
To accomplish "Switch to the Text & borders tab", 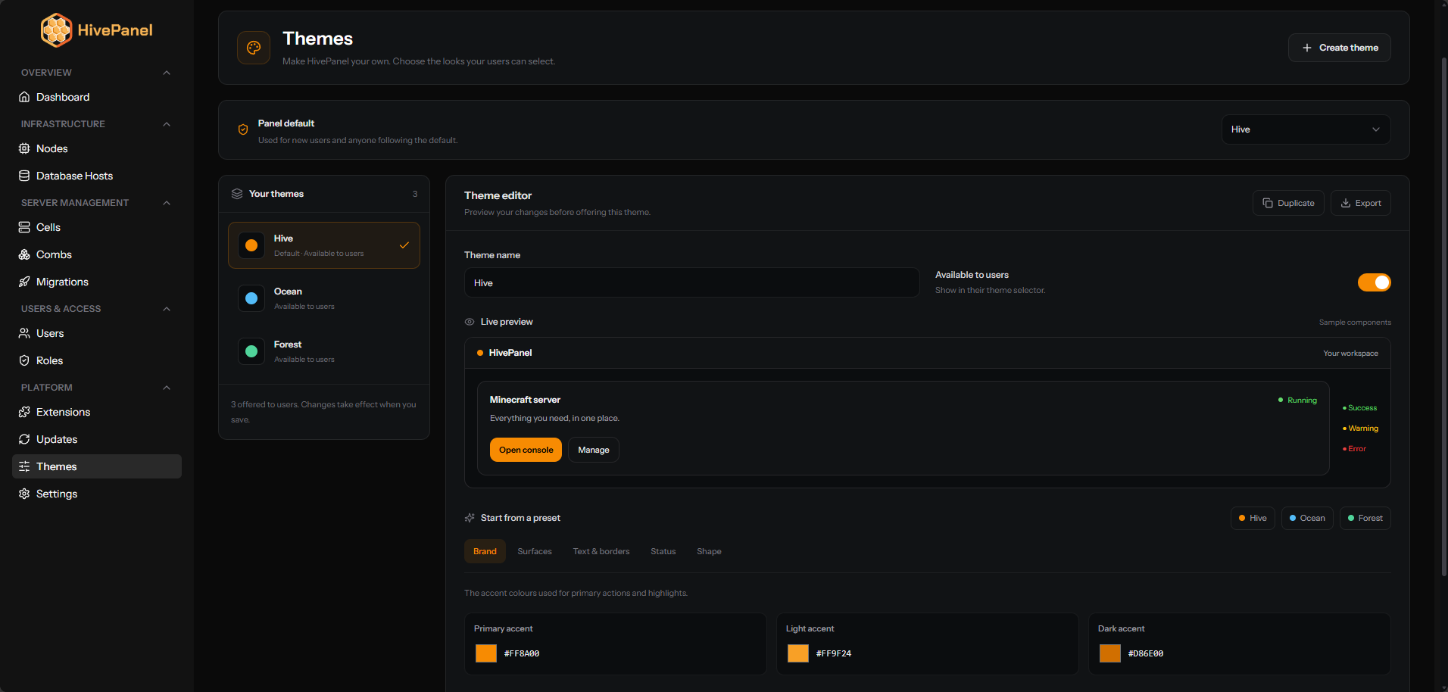I will (601, 551).
